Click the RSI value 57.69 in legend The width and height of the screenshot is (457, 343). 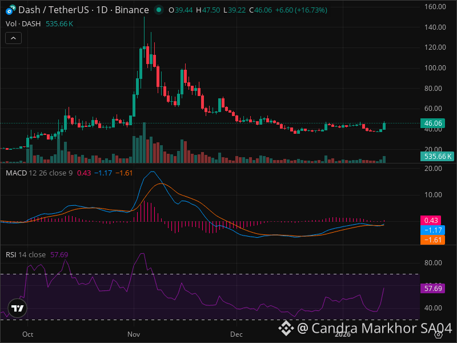coord(59,254)
